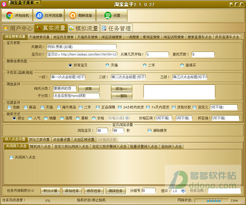This screenshot has width=246, height=205.
Task: Toggle the 清除缓存 checkbox
Action: [x=150, y=130]
